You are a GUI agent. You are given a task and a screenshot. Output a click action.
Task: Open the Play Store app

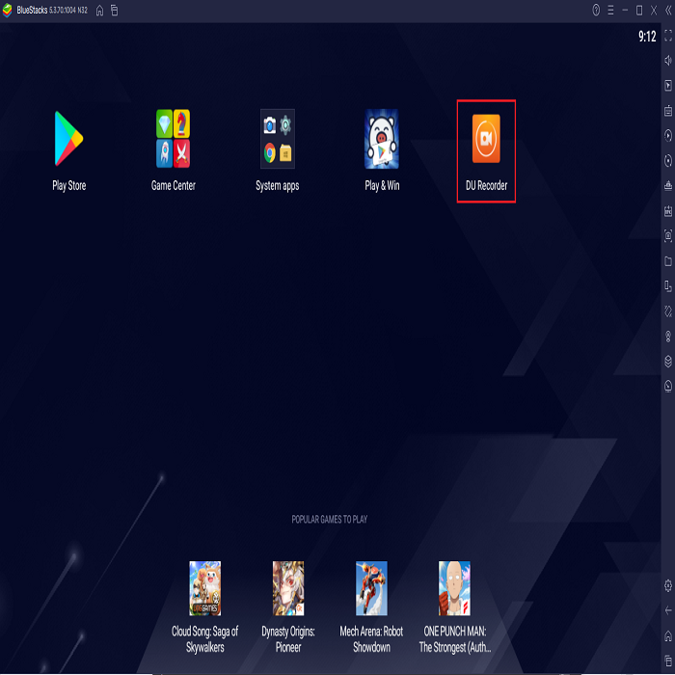[68, 139]
